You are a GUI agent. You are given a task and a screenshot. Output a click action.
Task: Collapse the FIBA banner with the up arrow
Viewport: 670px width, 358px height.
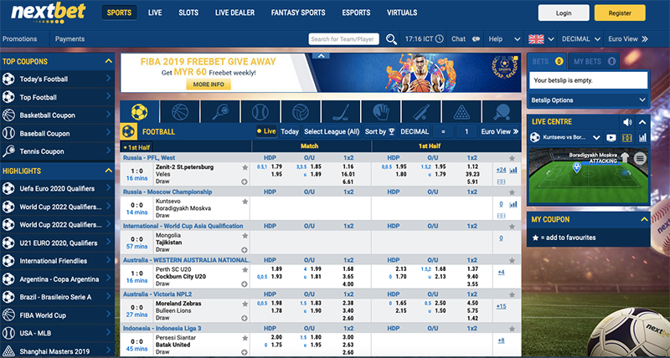coord(321,55)
